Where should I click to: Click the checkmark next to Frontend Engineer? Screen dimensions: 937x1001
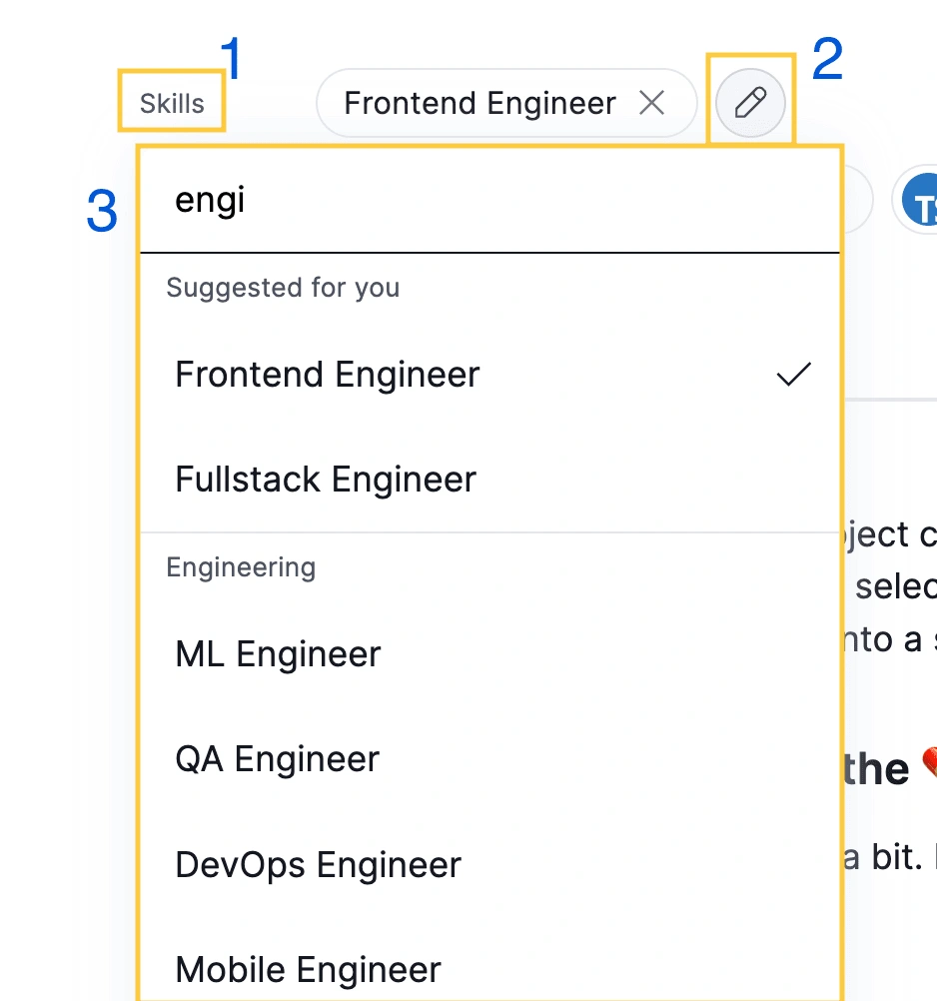click(x=793, y=374)
